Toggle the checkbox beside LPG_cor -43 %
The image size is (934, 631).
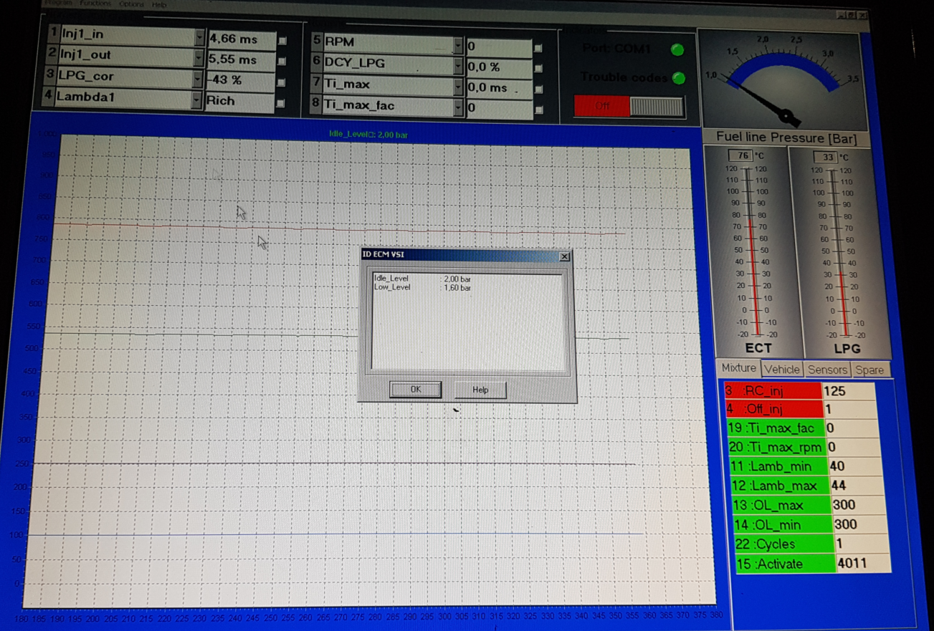click(281, 83)
